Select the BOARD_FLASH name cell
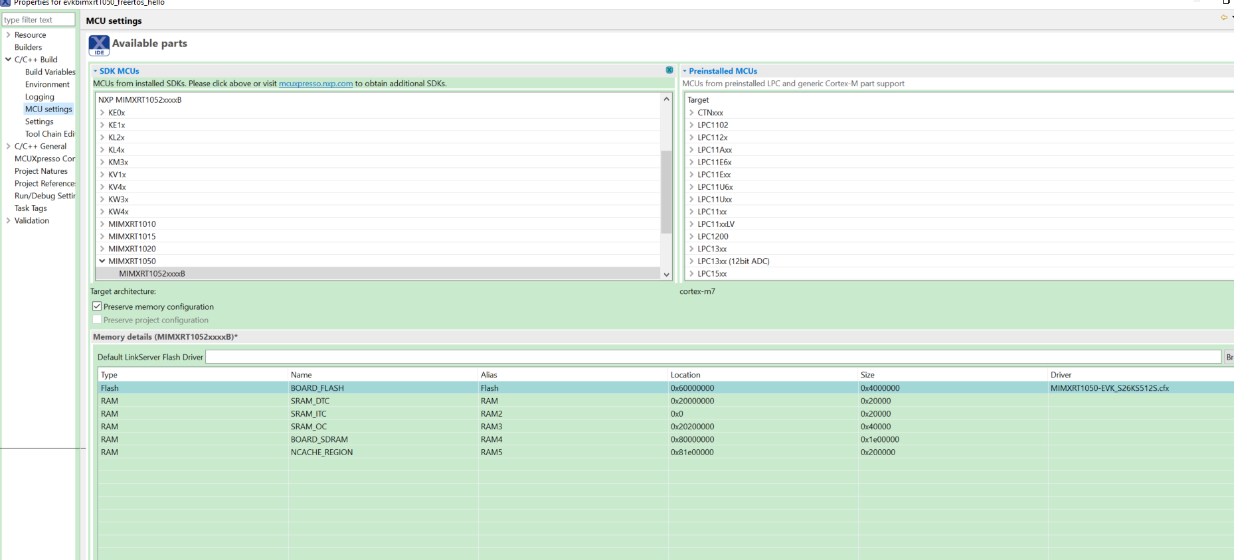Screen dimensions: 1234x560 317,388
